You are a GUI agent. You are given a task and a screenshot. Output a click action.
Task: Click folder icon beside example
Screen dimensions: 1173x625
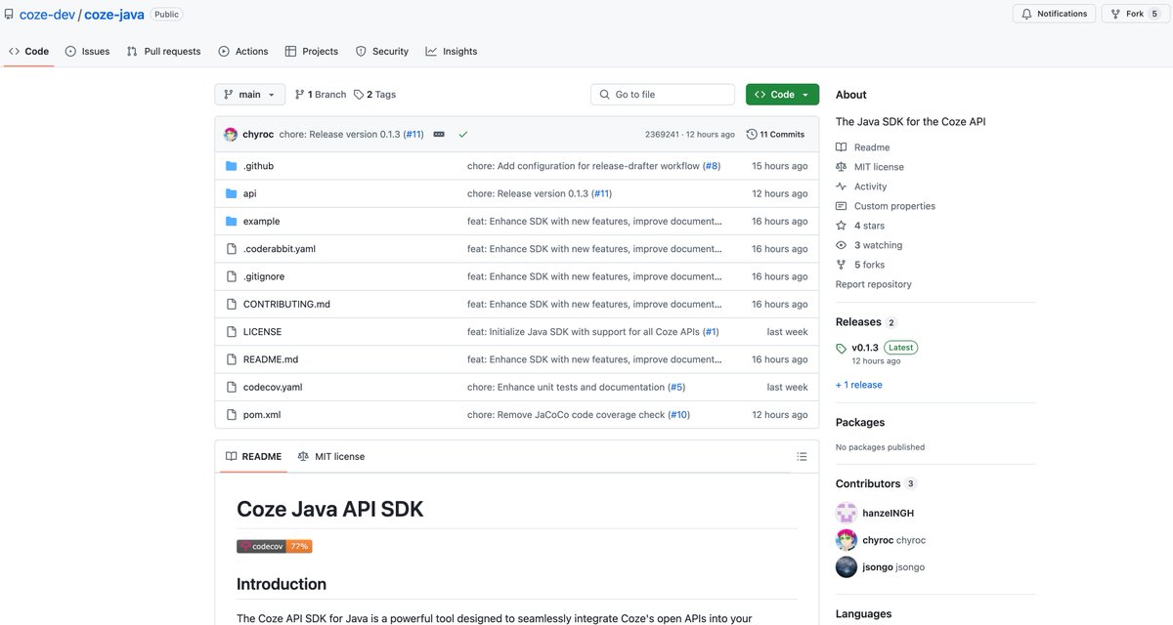[x=232, y=222]
